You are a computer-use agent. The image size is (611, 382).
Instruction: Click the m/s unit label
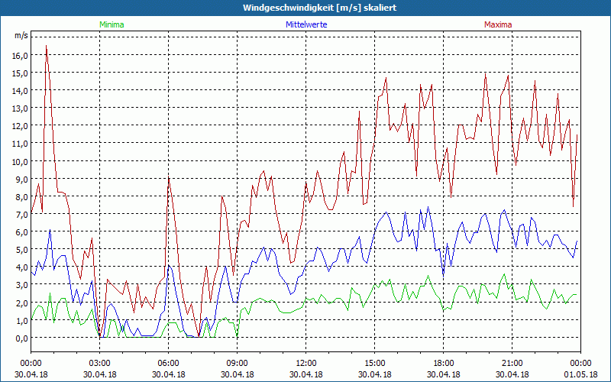click(x=21, y=35)
